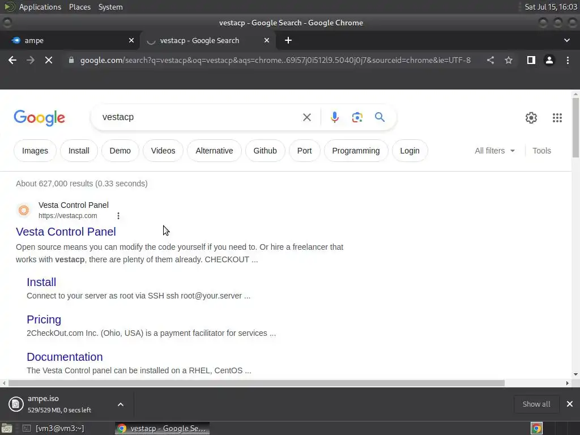
Task: Select the Login filter chip
Action: coord(410,151)
